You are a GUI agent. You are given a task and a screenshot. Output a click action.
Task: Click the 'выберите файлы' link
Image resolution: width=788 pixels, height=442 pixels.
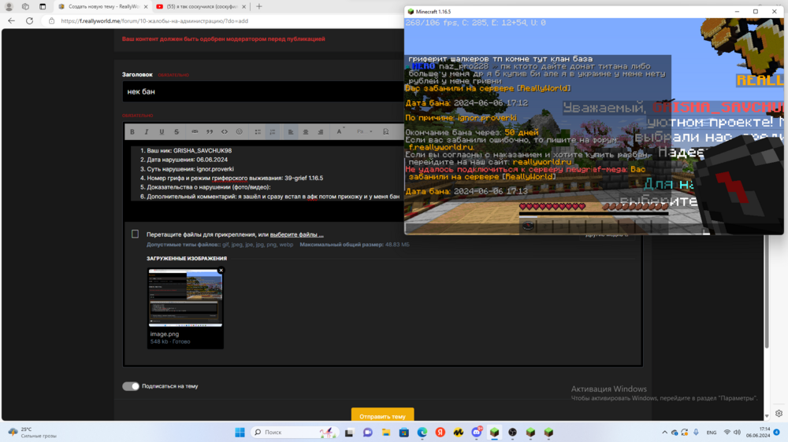[x=296, y=234]
